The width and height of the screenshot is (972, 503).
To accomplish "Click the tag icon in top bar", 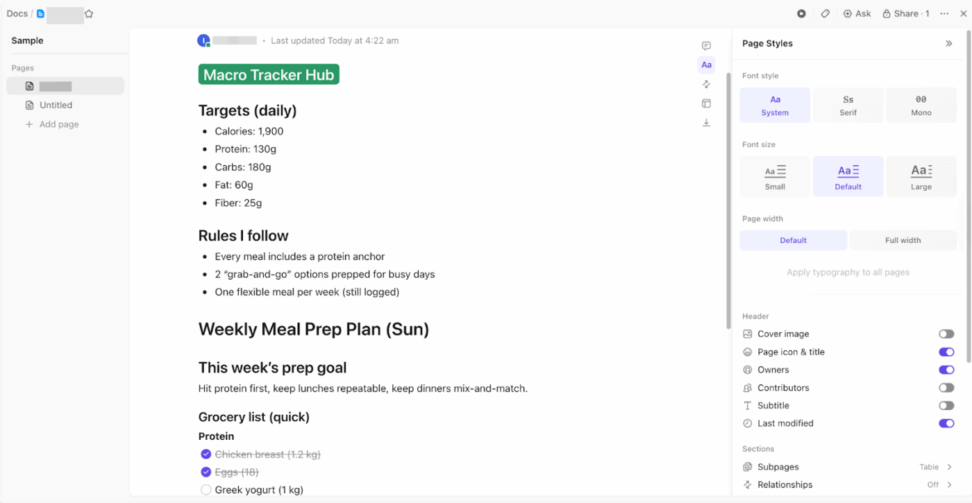I will [825, 14].
